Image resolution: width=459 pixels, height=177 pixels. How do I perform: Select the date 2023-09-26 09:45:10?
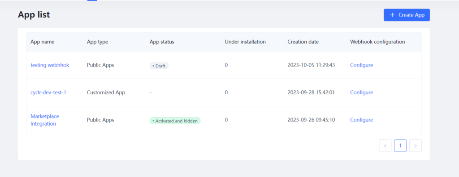pyautogui.click(x=311, y=120)
